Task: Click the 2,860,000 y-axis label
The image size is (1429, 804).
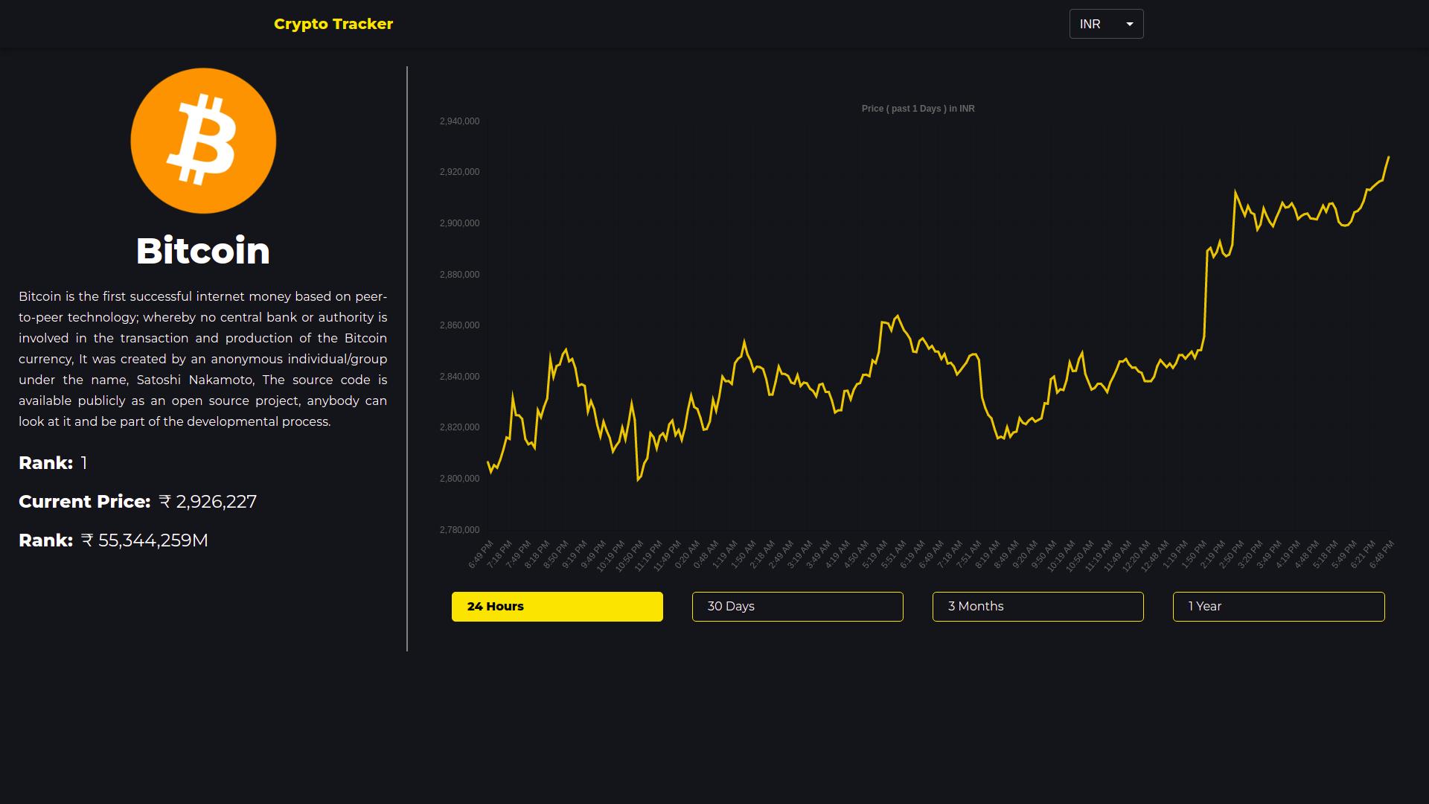Action: click(x=459, y=325)
